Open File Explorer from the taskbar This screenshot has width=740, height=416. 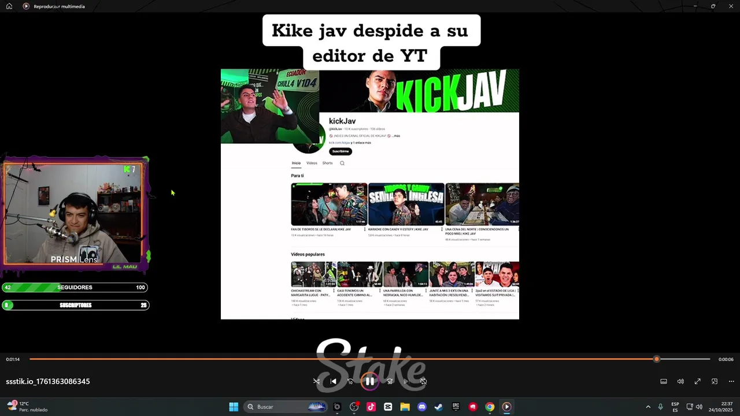pyautogui.click(x=405, y=407)
